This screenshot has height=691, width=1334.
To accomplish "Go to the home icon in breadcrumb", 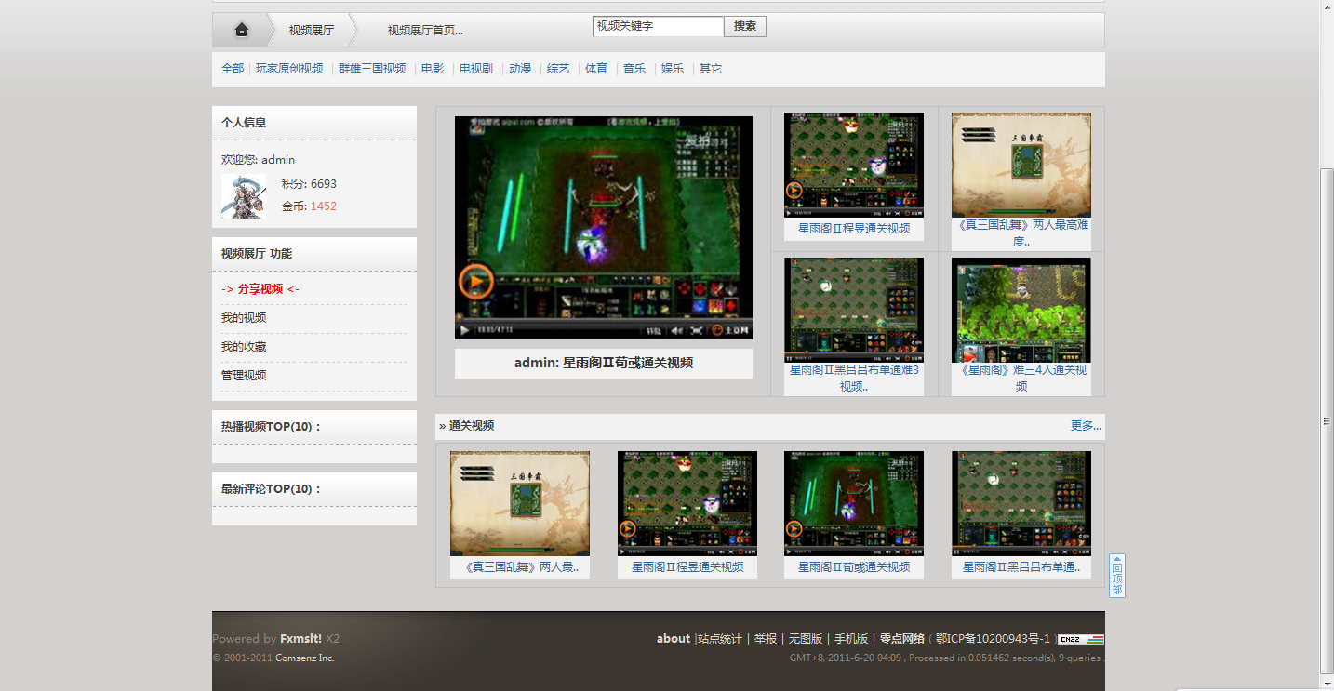I will (242, 30).
